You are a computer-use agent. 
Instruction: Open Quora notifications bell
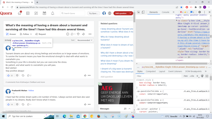tap(52, 13)
